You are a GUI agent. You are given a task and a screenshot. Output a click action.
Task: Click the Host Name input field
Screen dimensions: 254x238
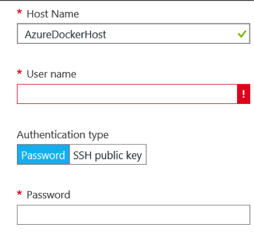pyautogui.click(x=133, y=34)
